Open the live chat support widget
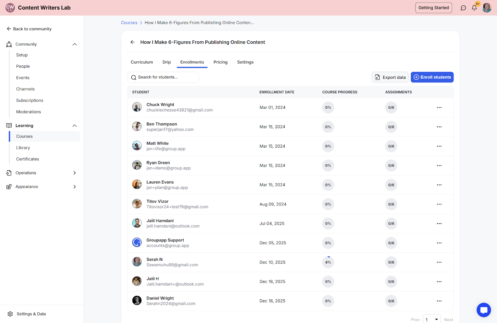 point(484,310)
